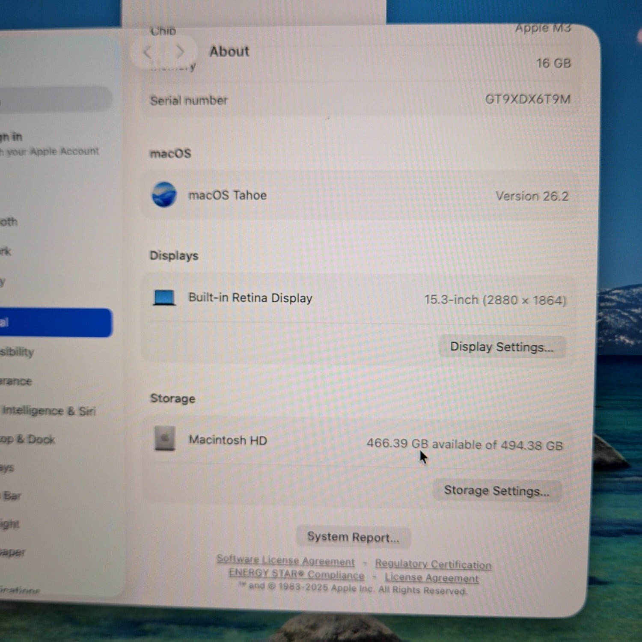Click the 16 GB memory value
Viewport: 642px width, 642px height.
point(553,63)
